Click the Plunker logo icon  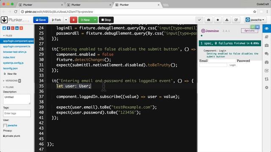click(4, 20)
